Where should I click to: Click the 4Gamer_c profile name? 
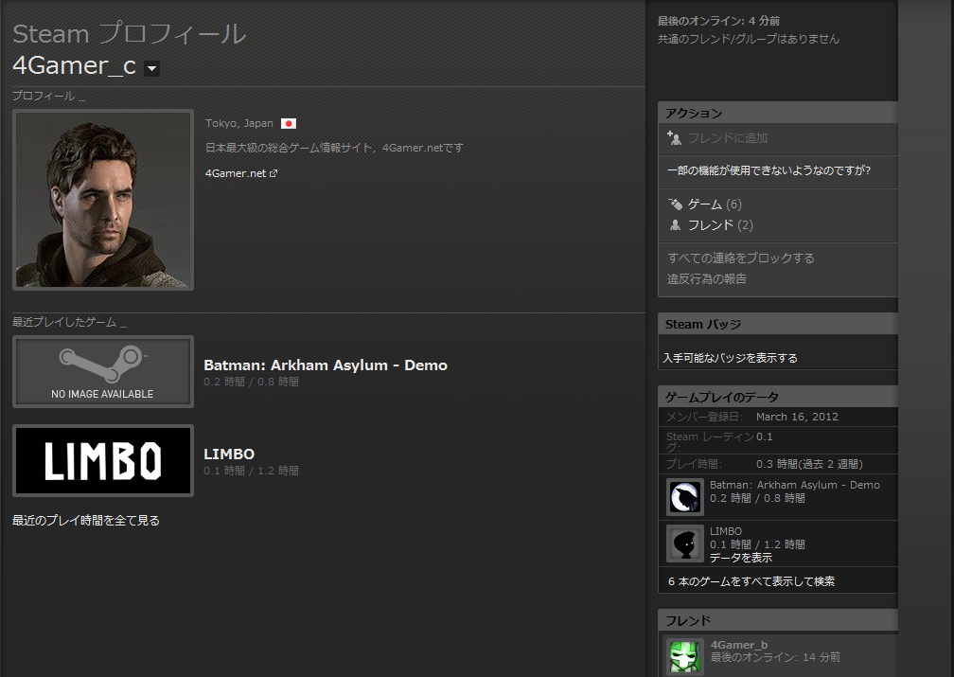tap(74, 65)
